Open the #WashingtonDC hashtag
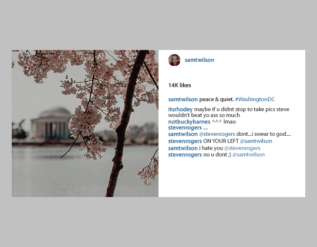The image size is (317, 247). click(x=255, y=99)
